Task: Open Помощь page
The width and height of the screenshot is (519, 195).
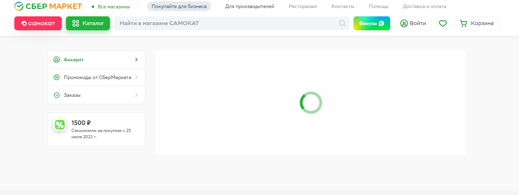Action: click(378, 6)
